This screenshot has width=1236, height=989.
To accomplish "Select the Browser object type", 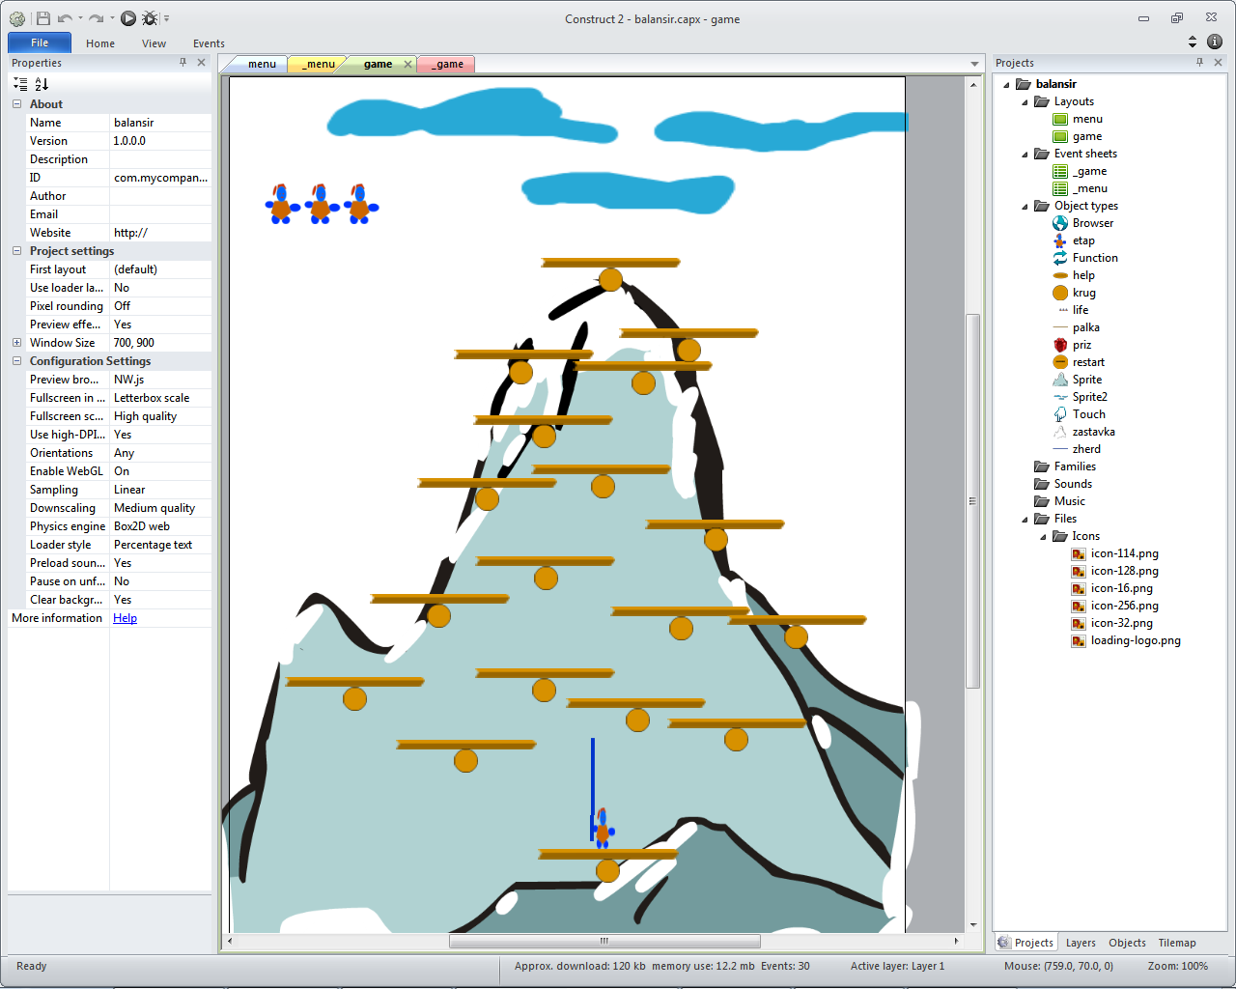I will 1092,223.
